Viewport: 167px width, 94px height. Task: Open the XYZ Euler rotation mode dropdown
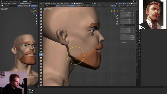point(128,25)
